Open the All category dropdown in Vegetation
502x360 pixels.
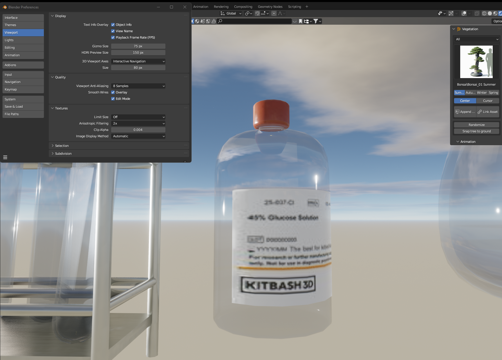coord(476,39)
